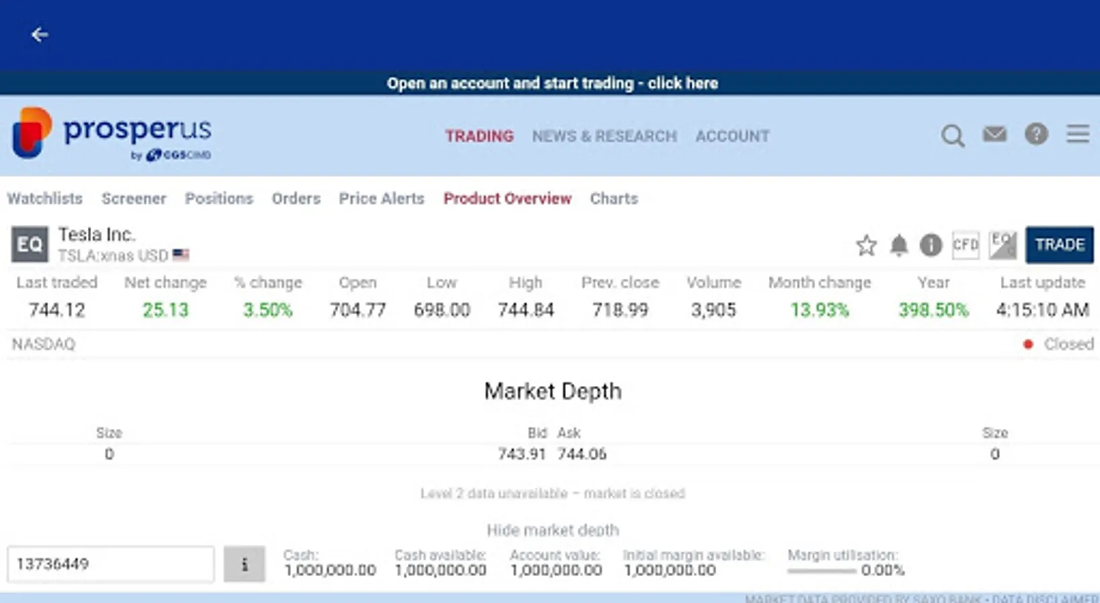
Task: Click year change value 398.50%
Action: (934, 310)
